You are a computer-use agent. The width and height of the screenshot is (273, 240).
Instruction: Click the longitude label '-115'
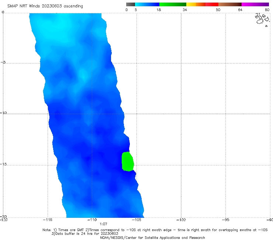point(48,220)
